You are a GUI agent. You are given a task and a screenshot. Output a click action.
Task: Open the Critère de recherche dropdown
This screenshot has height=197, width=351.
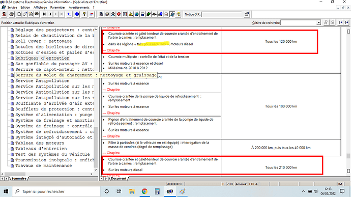pyautogui.click(x=318, y=22)
